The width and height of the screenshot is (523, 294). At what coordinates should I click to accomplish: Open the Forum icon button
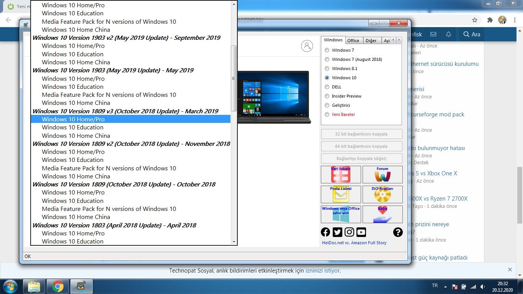[382, 175]
